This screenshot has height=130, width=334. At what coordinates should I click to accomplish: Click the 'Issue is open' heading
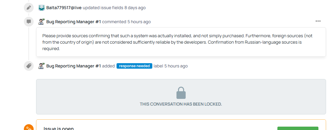click(59, 128)
